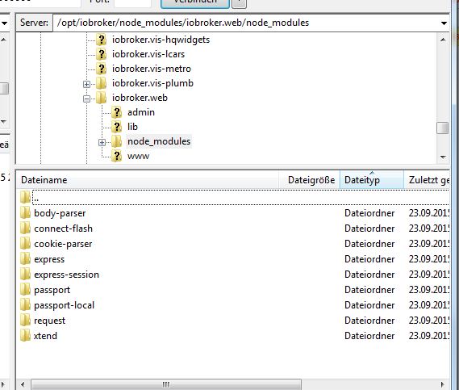Click the file list scroll-left arrow
459x390 pixels.
pos(23,384)
